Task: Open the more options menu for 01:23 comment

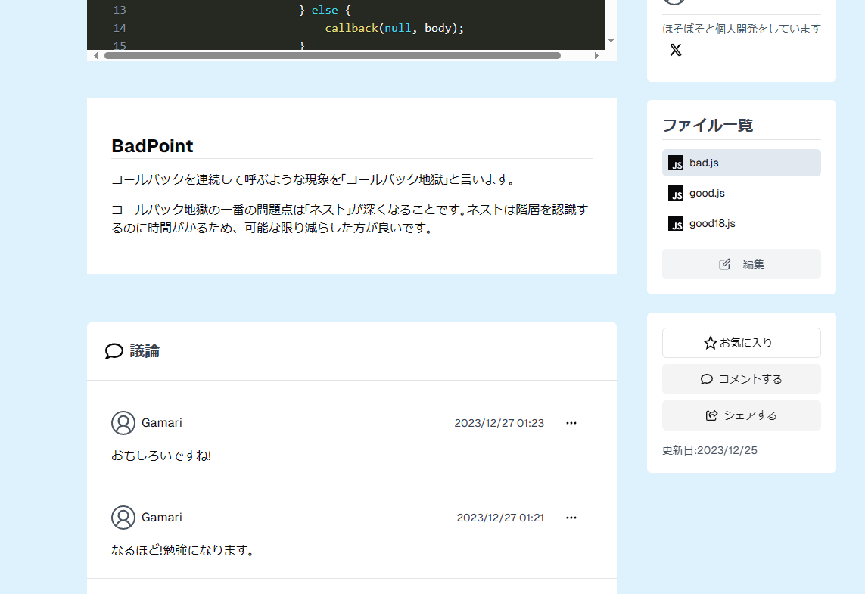Action: tap(571, 423)
